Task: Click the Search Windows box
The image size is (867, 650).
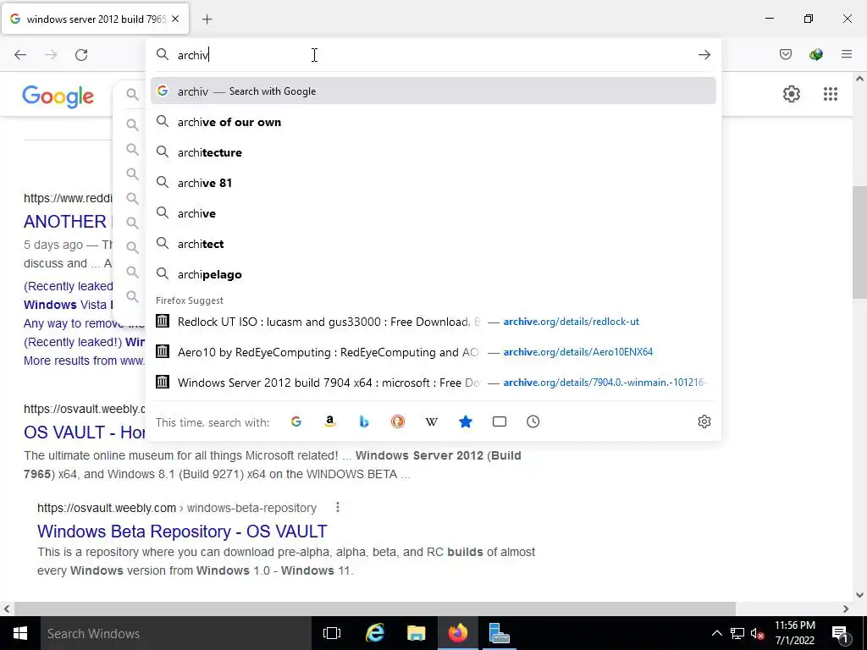Action: 176,633
